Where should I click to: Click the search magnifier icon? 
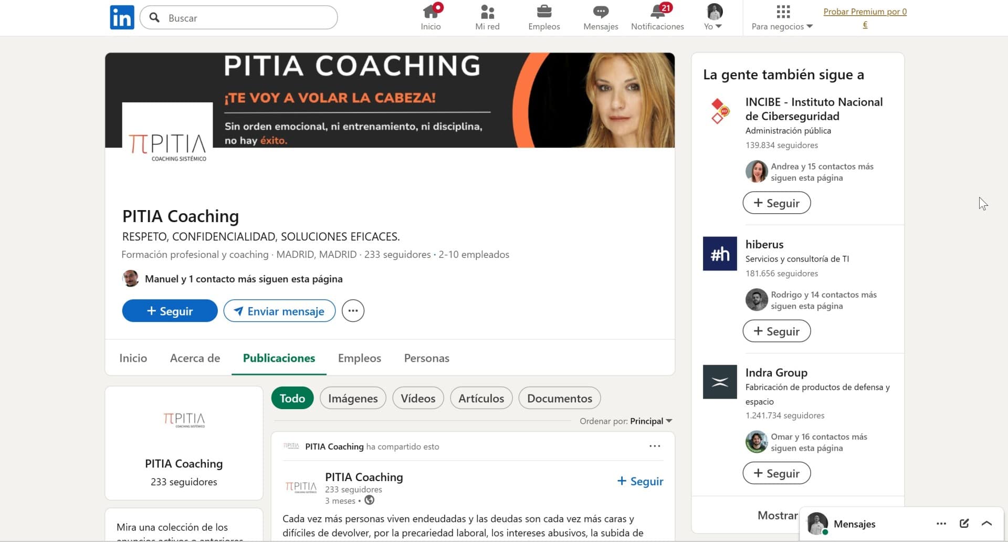[x=154, y=18]
